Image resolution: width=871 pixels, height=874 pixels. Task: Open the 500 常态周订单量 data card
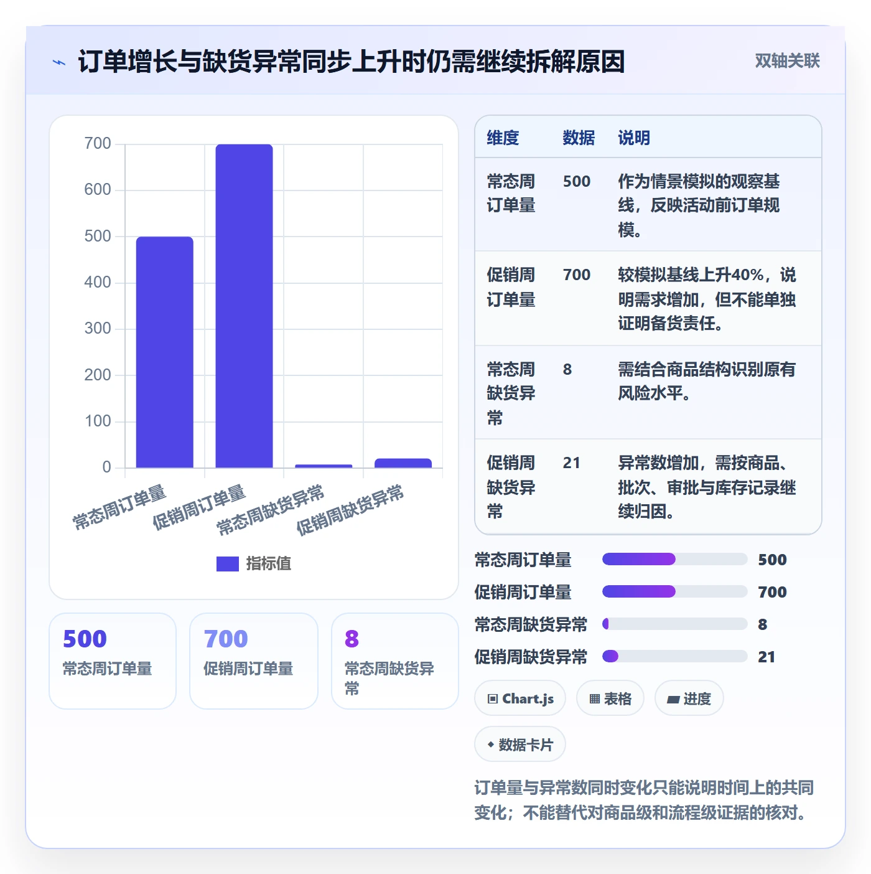[x=113, y=661]
